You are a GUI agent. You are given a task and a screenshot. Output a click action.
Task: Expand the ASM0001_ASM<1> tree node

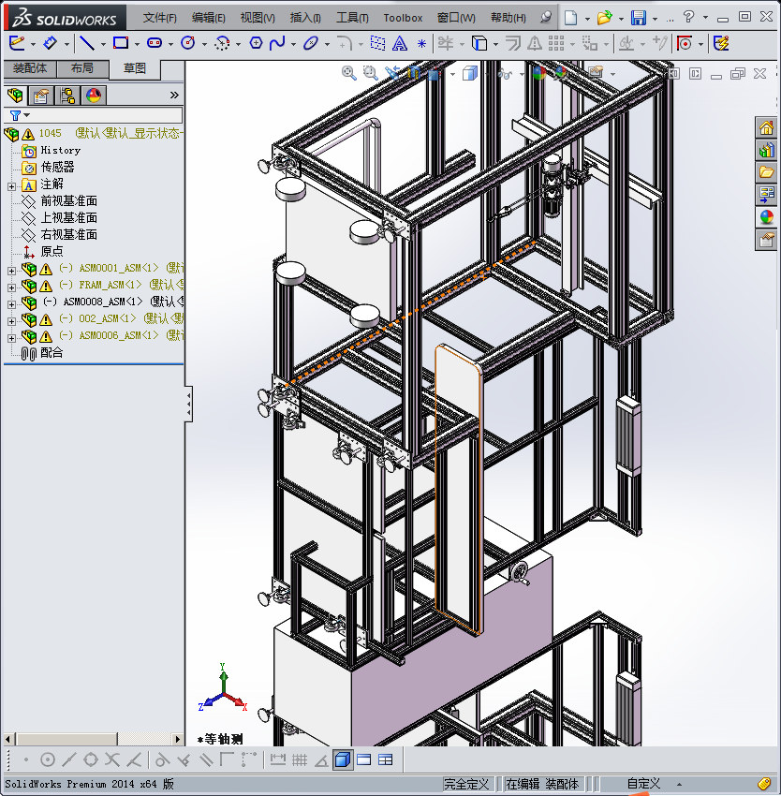pos(11,271)
